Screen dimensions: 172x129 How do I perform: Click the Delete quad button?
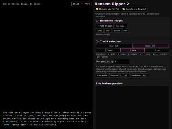click(x=139, y=75)
